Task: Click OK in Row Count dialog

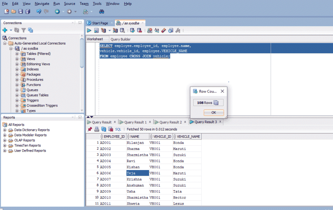Action: tap(214, 113)
